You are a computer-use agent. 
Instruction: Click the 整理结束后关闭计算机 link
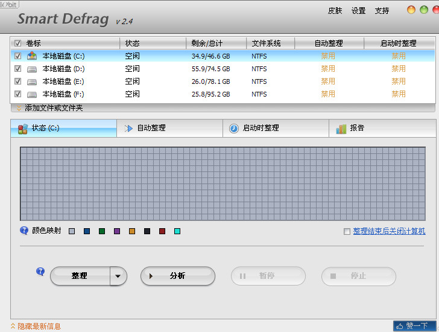pyautogui.click(x=389, y=231)
